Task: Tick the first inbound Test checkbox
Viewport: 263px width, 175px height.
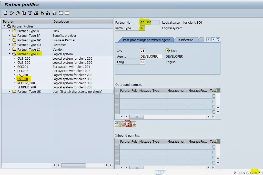Action: (214, 147)
